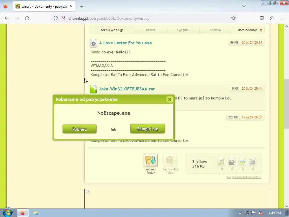Open A Love Letter For You.exe link

click(125, 43)
